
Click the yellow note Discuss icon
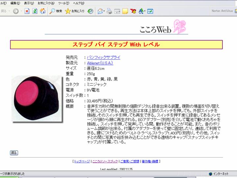pyautogui.click(x=125, y=11)
